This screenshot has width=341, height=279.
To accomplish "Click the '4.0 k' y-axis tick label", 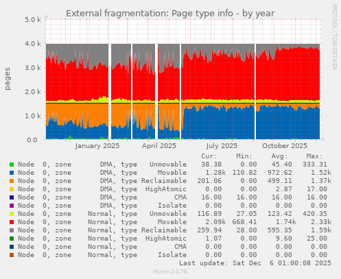I will 33,44.
